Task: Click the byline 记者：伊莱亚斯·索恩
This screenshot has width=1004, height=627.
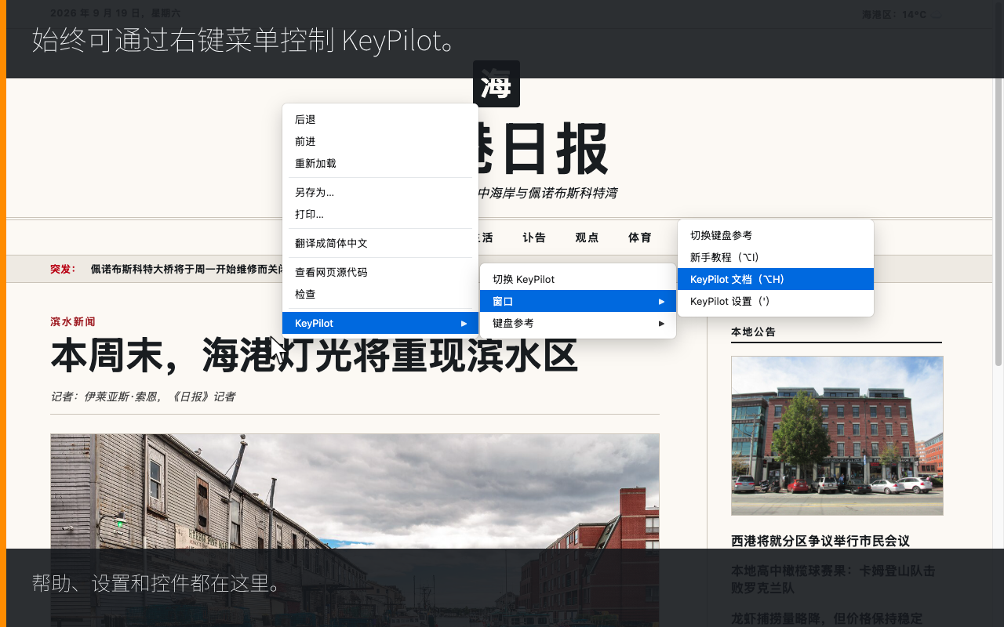Action: 143,397
